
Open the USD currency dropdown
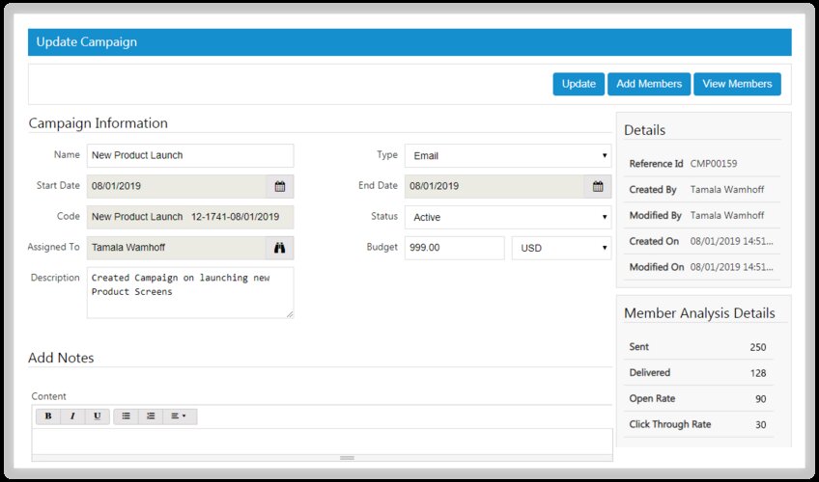(561, 248)
